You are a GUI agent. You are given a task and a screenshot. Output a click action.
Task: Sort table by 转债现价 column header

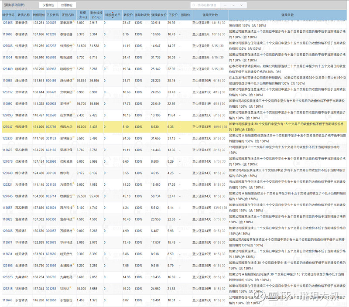(38, 14)
